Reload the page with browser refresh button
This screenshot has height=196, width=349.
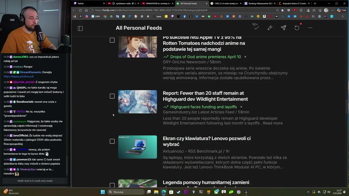[x=80, y=10]
